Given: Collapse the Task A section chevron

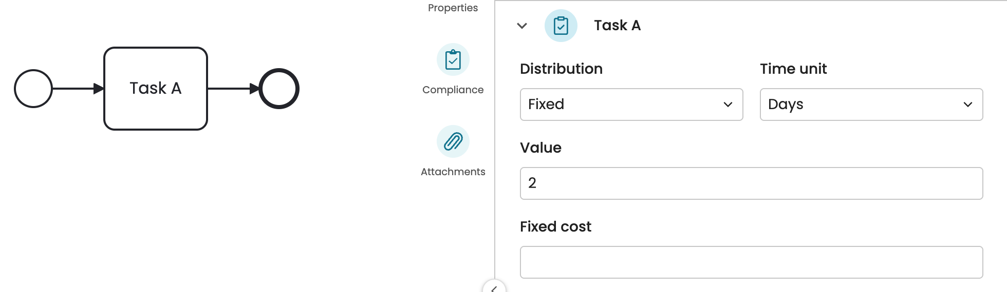Looking at the screenshot, I should pyautogui.click(x=522, y=26).
